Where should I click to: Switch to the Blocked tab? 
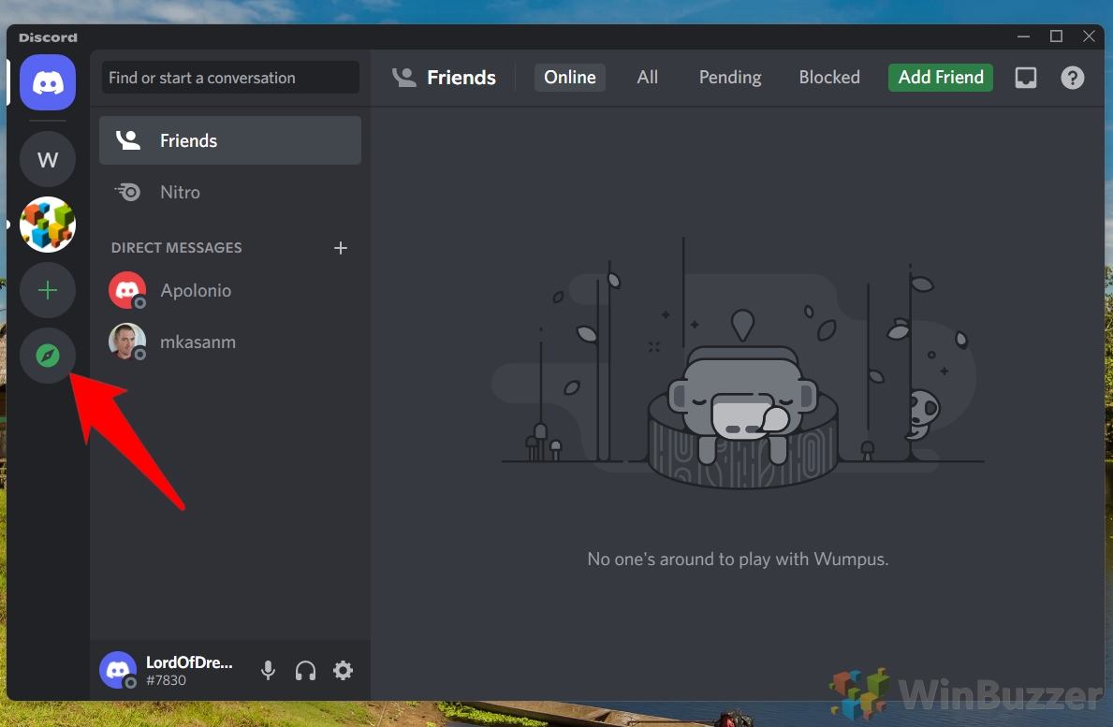coord(829,78)
